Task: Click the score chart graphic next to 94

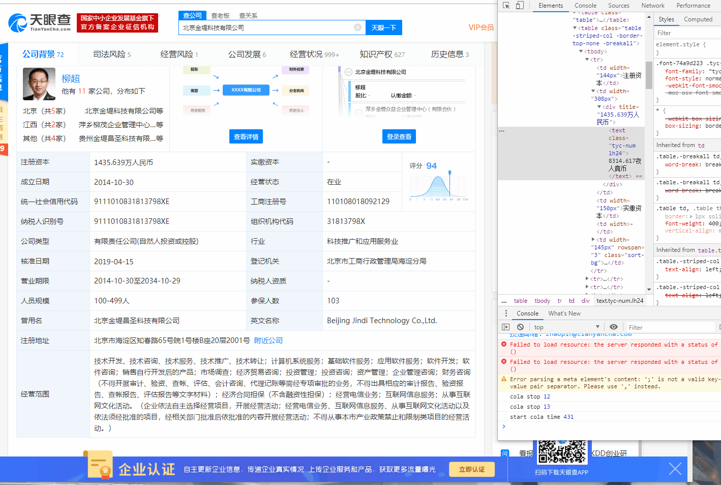Action: point(439,186)
